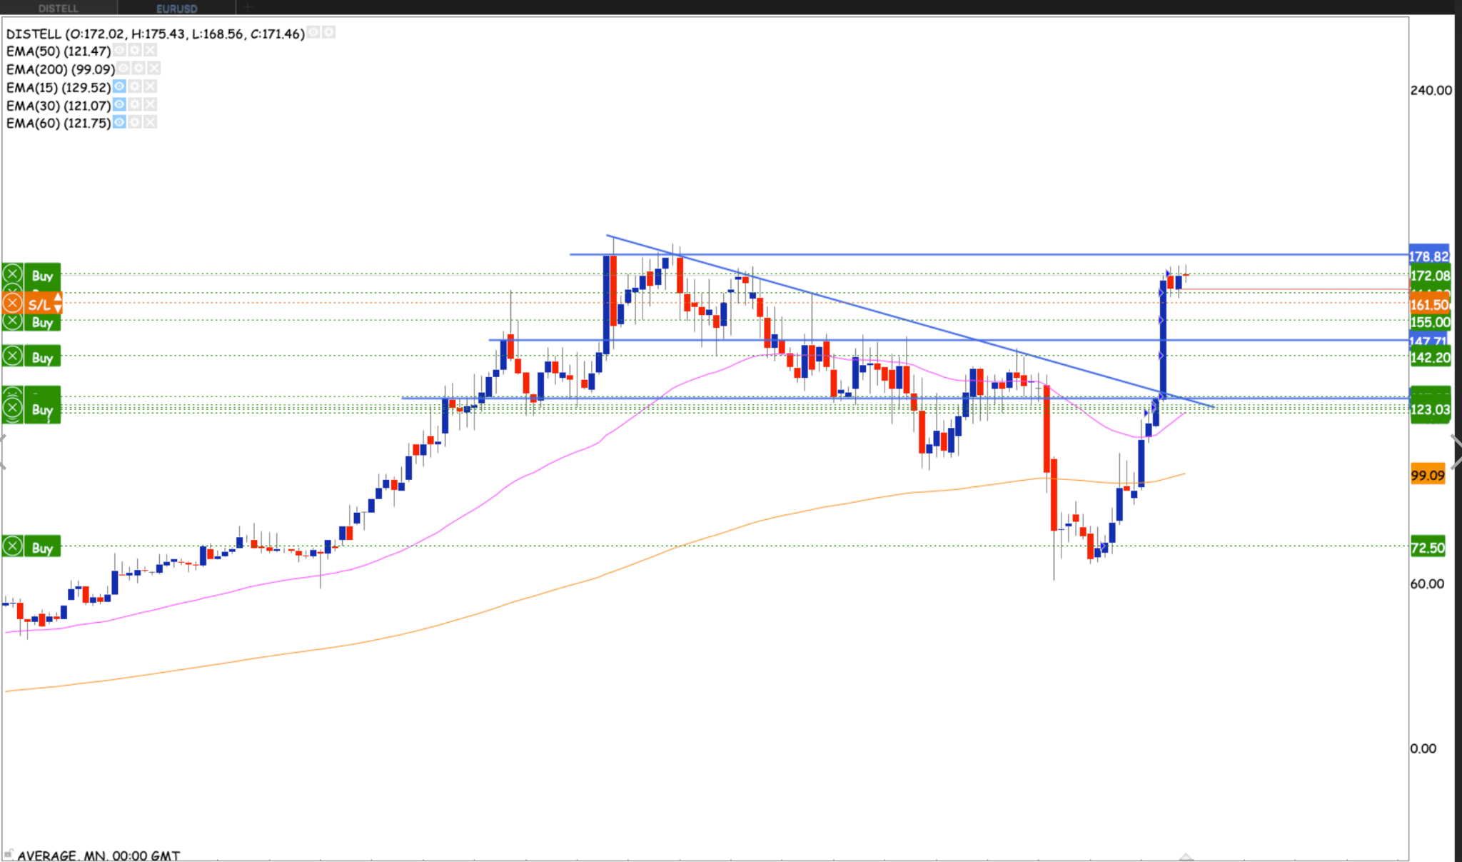Click the orange 161.50 stop-loss price tag

tap(1428, 304)
